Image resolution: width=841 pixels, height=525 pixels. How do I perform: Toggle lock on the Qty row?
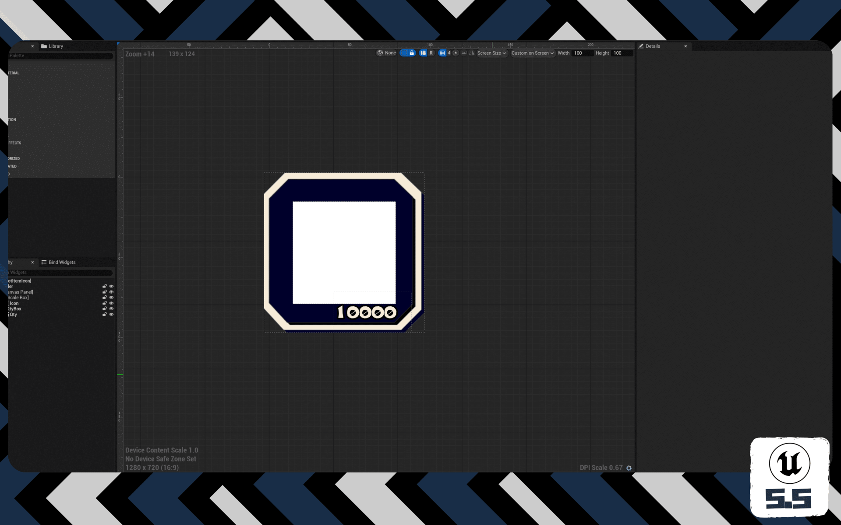[x=105, y=315]
